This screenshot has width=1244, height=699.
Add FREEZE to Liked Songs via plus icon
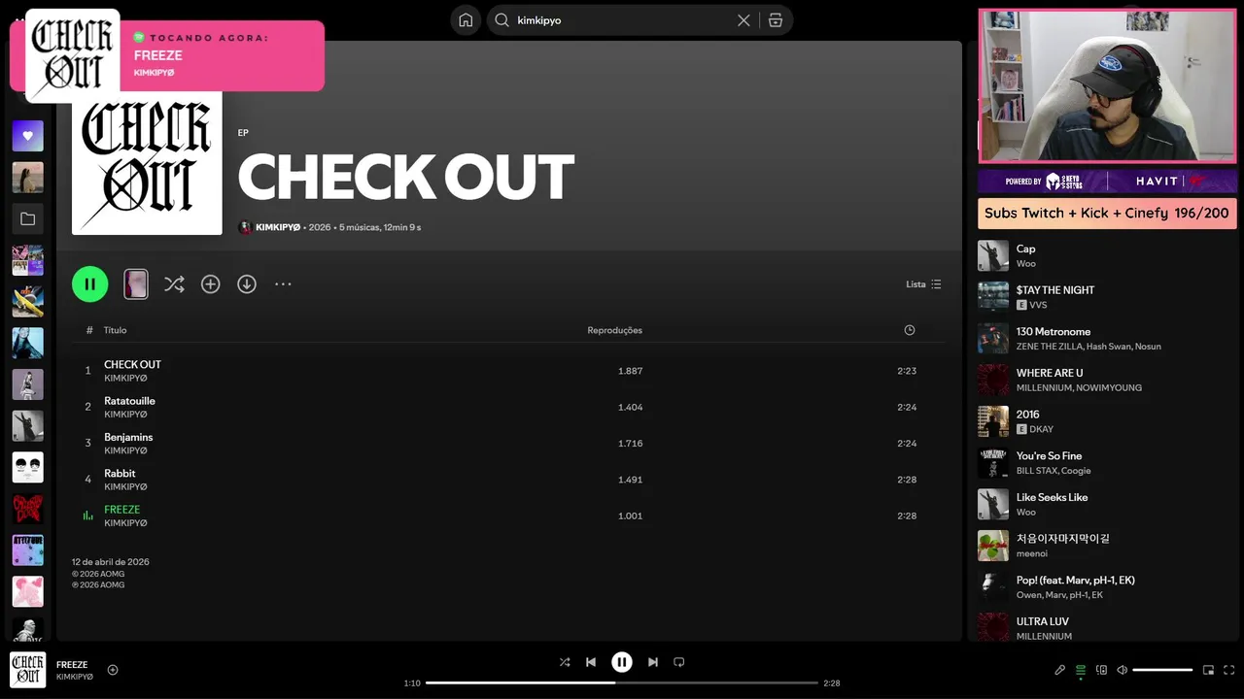(113, 670)
